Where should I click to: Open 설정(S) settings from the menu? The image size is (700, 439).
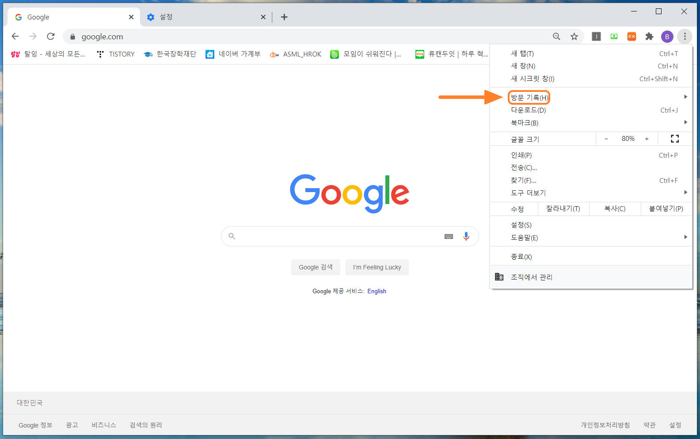click(591, 225)
